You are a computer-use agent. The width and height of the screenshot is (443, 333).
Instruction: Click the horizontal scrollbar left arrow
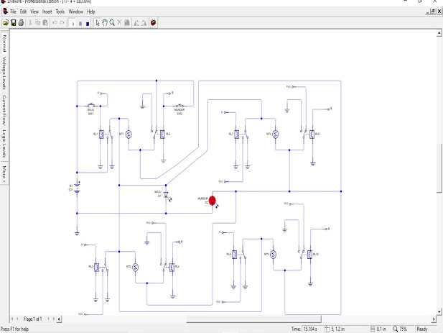click(59, 319)
